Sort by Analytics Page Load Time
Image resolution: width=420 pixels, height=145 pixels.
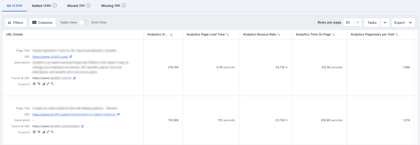(x=227, y=34)
